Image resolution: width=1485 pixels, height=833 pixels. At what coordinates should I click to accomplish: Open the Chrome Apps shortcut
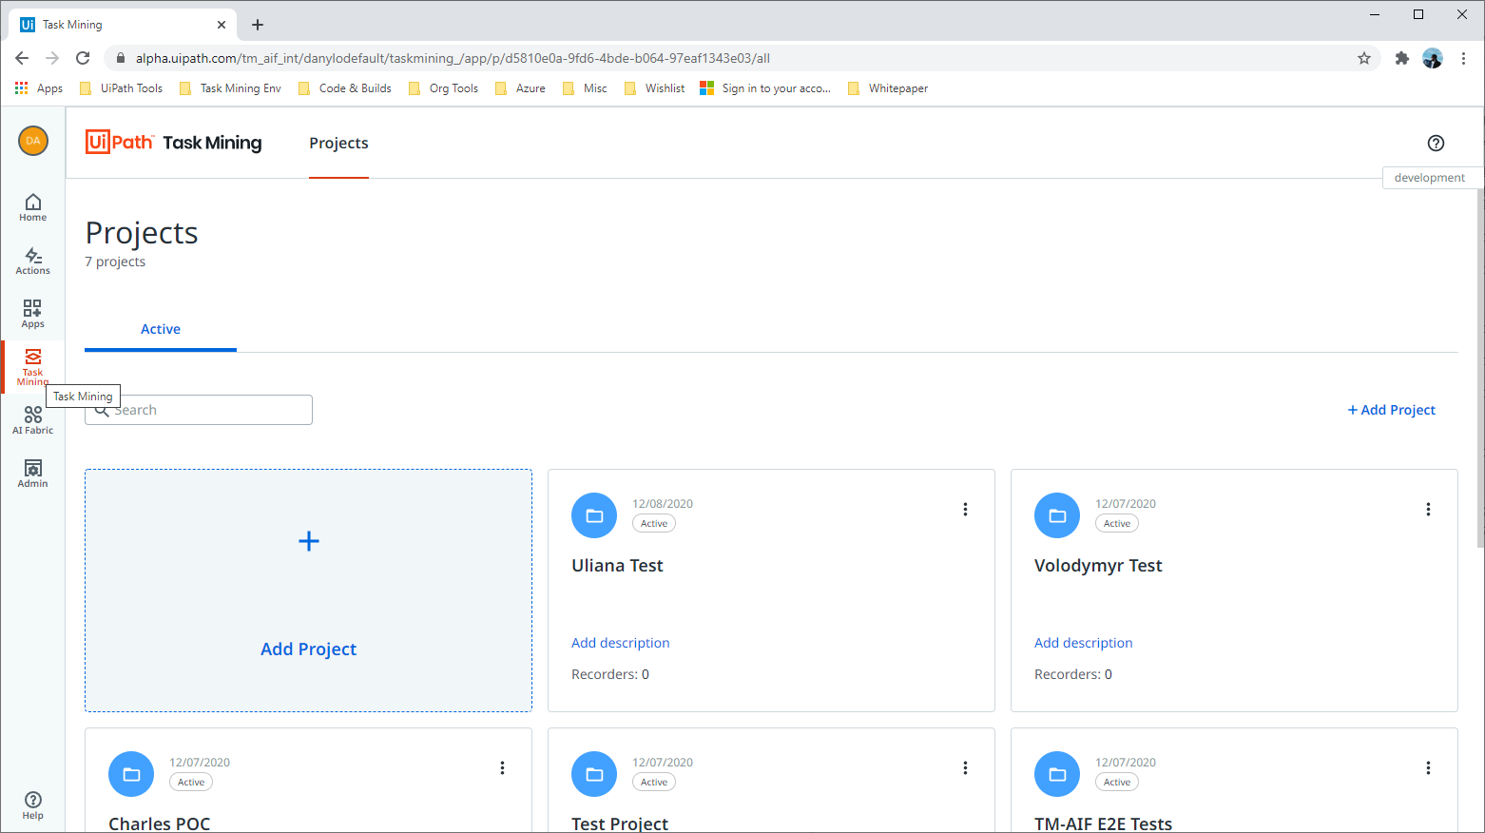39,88
